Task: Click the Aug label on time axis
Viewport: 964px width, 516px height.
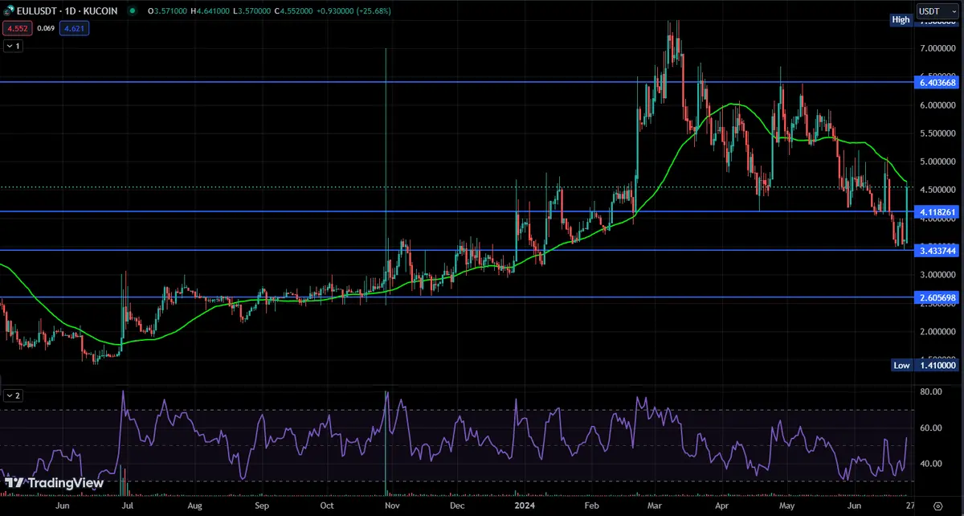Action: tap(195, 507)
